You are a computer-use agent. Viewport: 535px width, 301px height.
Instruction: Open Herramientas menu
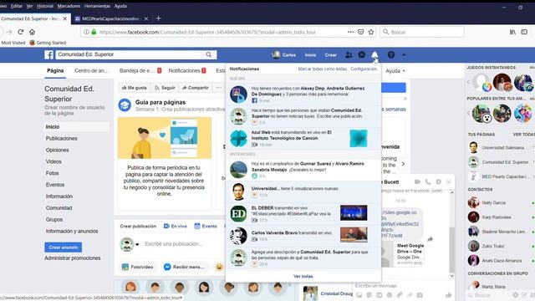pyautogui.click(x=97, y=6)
